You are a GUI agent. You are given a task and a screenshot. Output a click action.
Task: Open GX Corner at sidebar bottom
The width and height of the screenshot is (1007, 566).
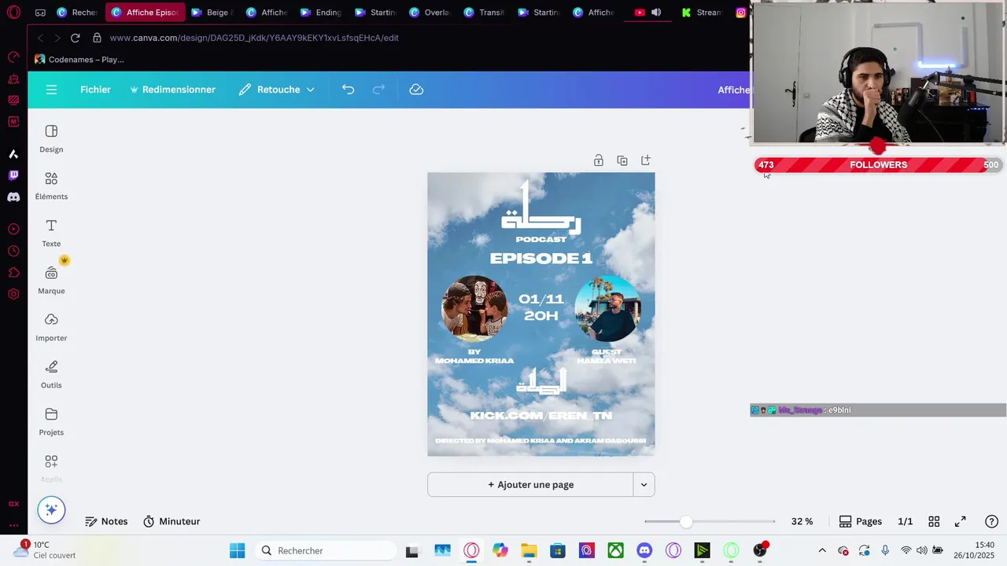[13, 504]
